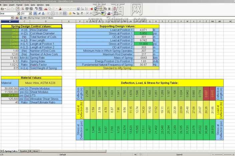Run the Spelling check icon

(36, 9)
